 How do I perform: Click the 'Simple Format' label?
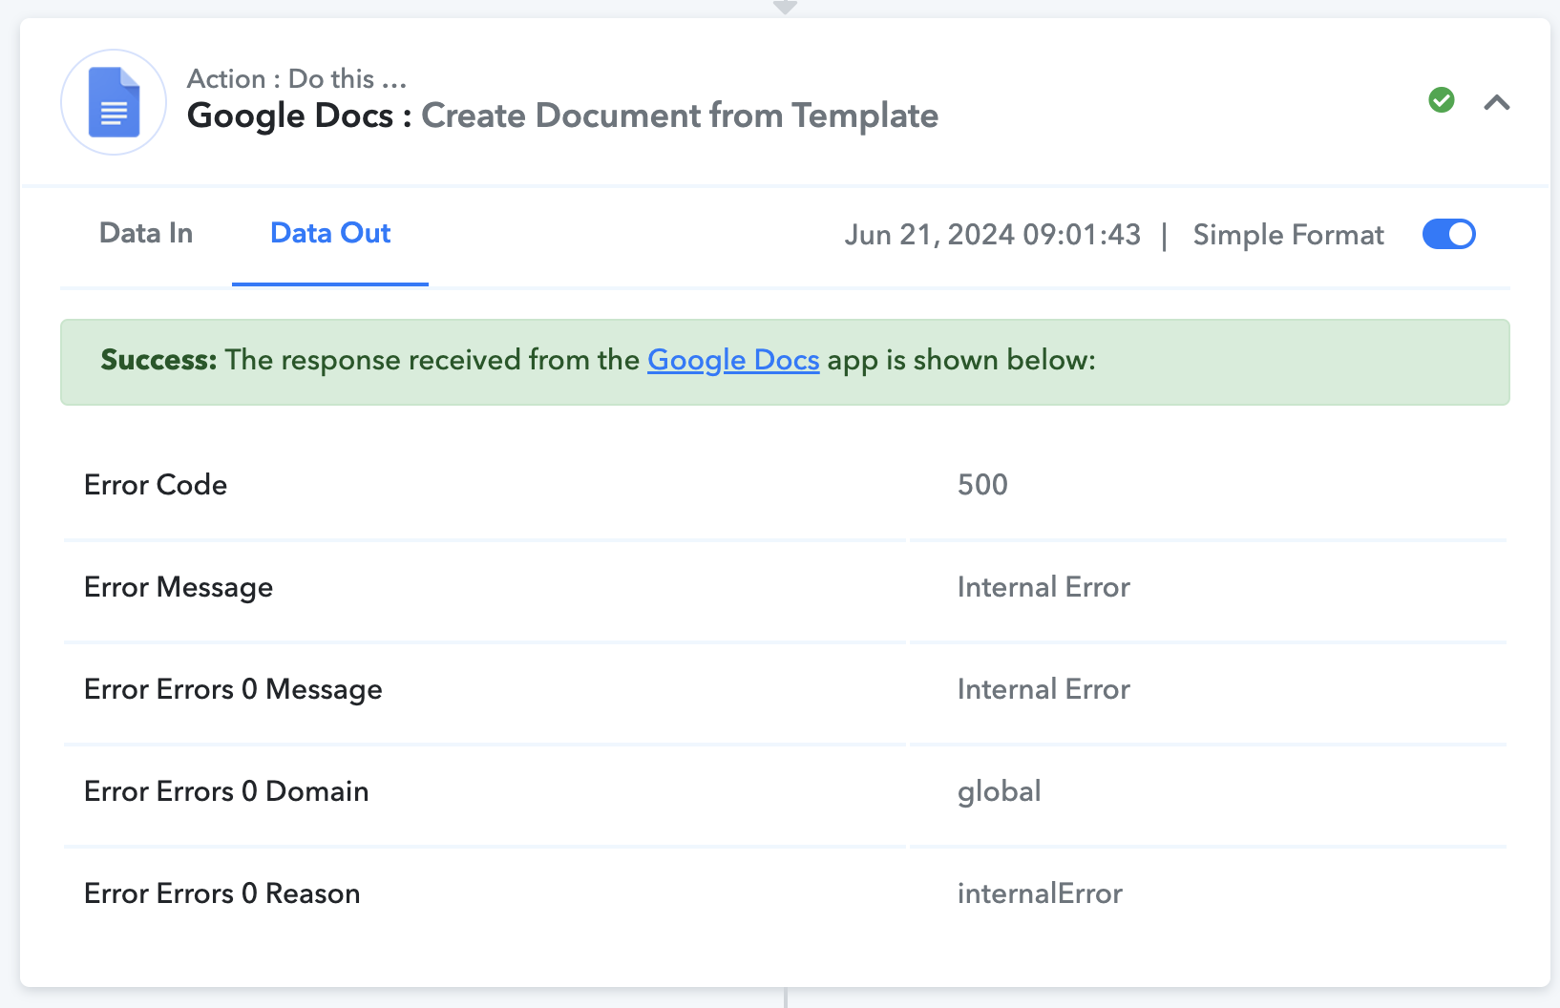1288,235
